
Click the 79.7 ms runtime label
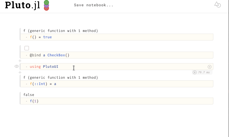tap(204, 72)
